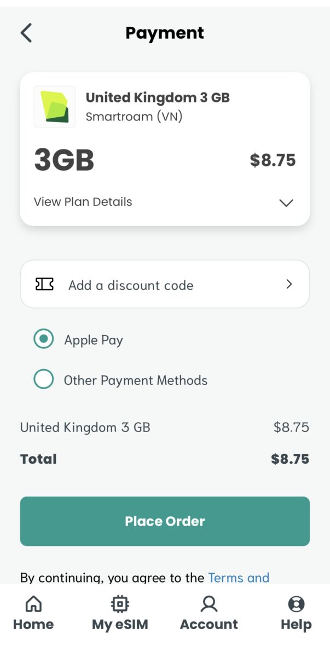Switch to the My eSIM tab

pyautogui.click(x=119, y=613)
